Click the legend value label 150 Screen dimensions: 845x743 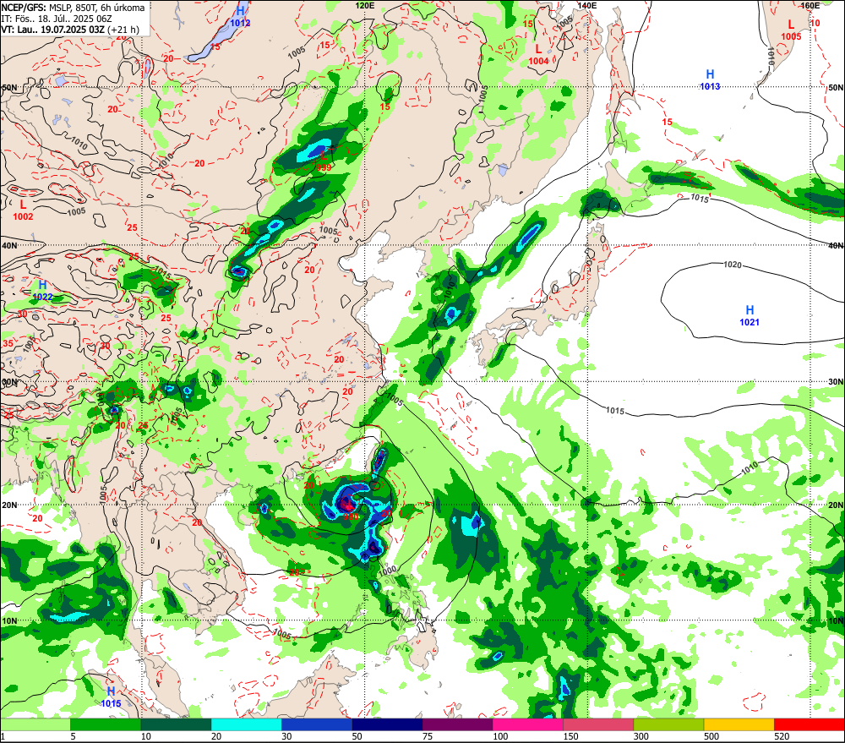pyautogui.click(x=570, y=736)
